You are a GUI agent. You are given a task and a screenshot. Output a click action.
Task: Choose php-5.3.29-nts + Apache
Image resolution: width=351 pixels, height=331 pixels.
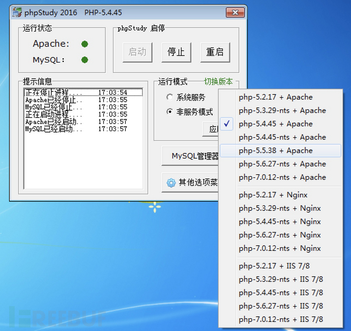280,110
